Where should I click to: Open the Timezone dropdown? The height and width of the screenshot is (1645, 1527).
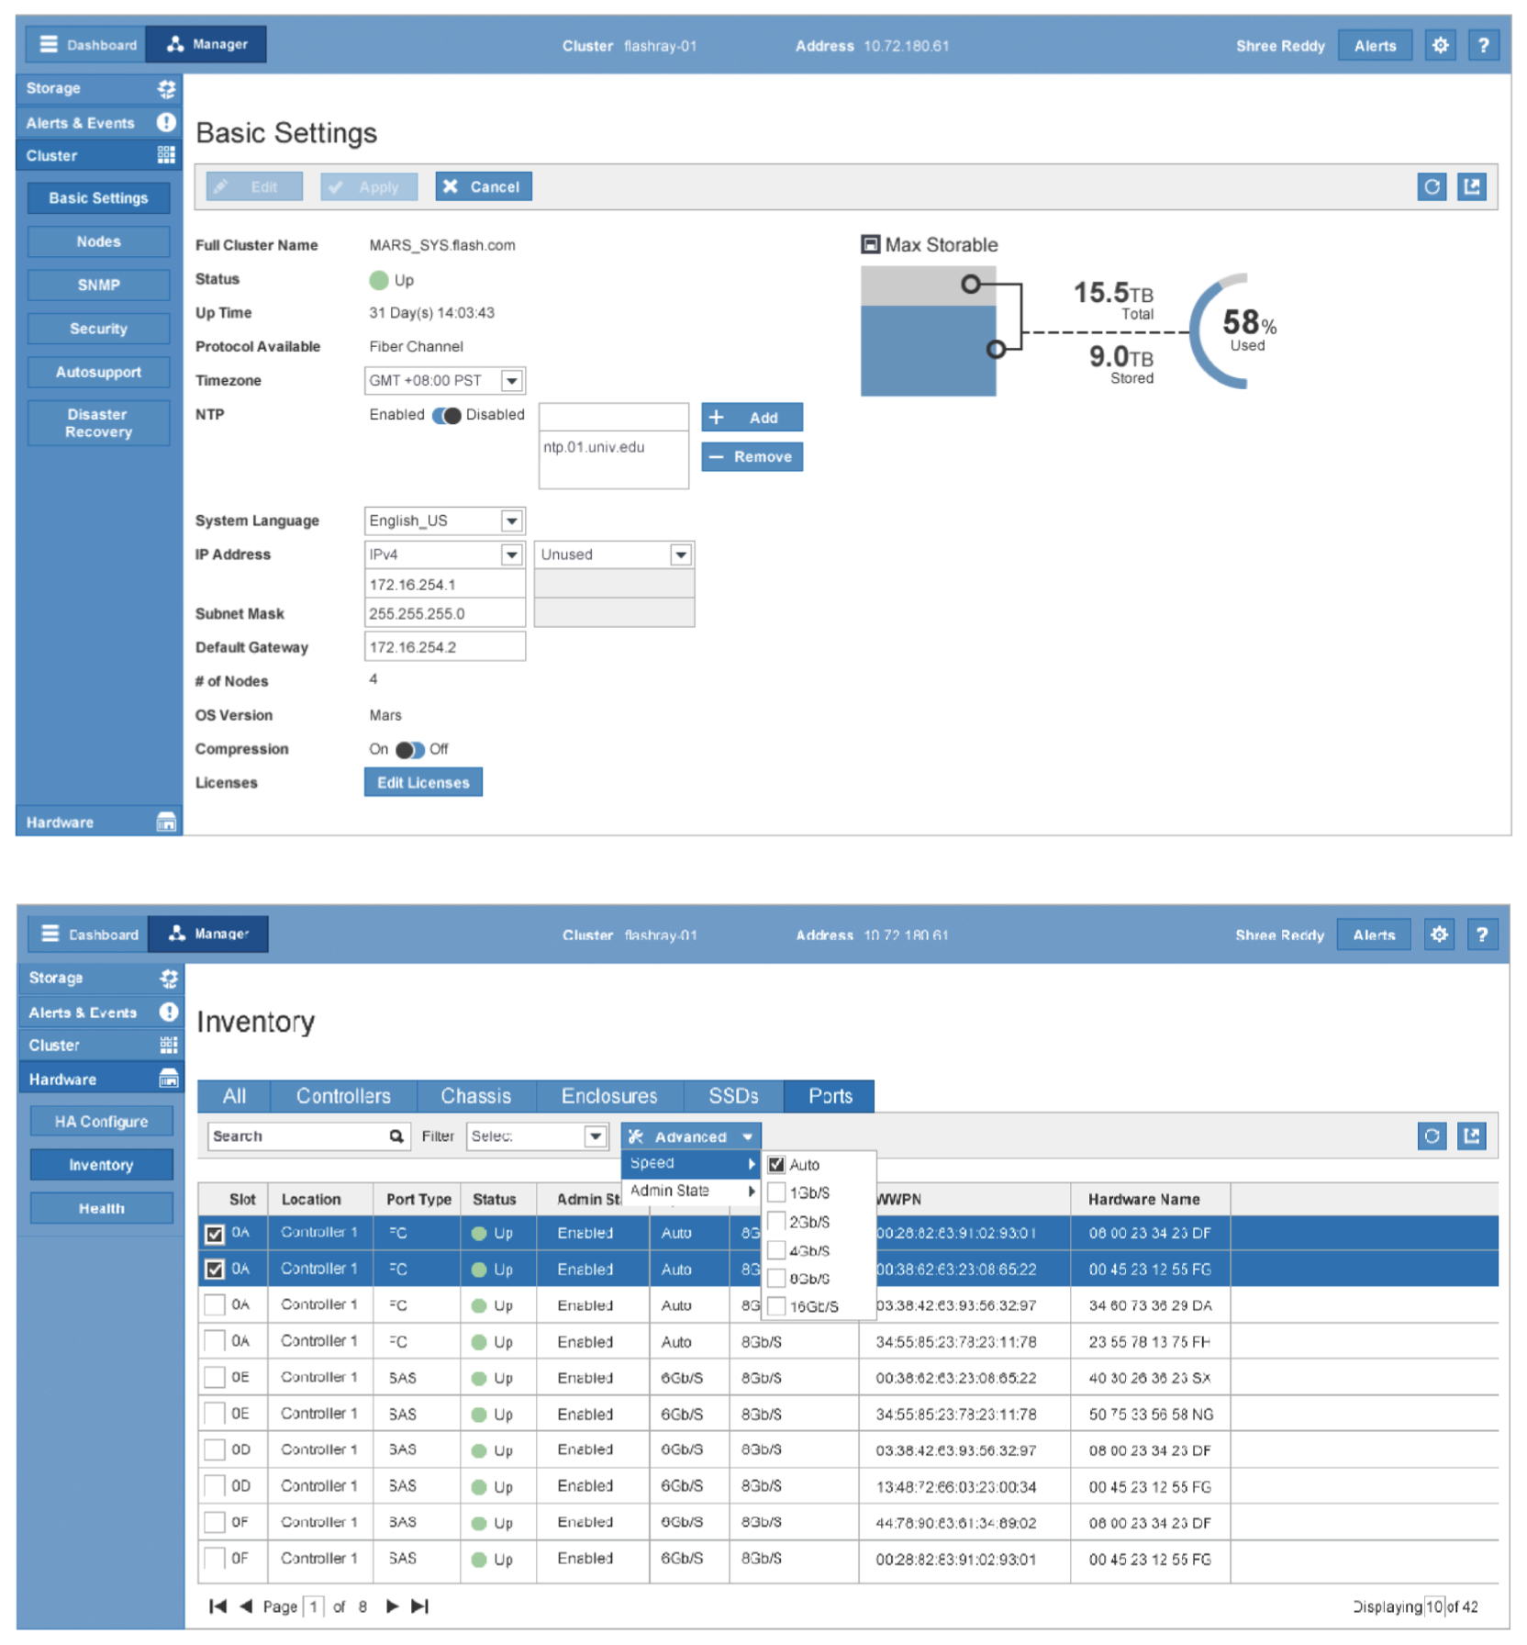click(x=511, y=381)
